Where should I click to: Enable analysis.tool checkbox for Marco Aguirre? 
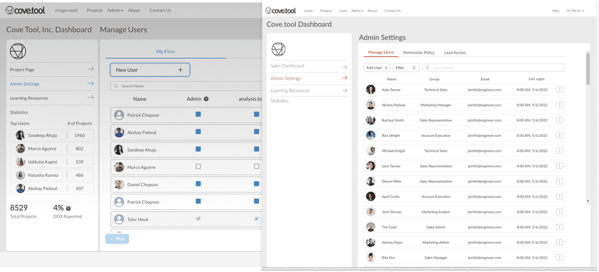pyautogui.click(x=256, y=166)
